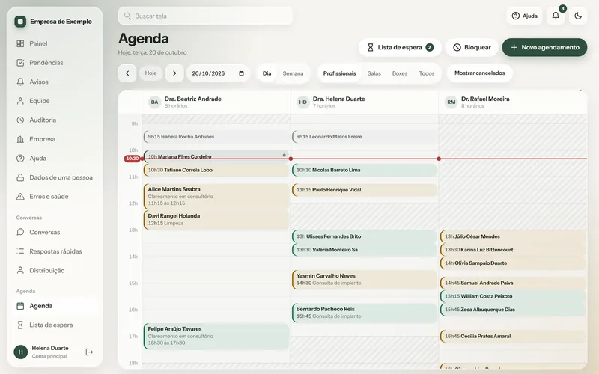
Task: Open the 11h15 Paulo Henrique Vidal appointment
Action: (x=365, y=190)
